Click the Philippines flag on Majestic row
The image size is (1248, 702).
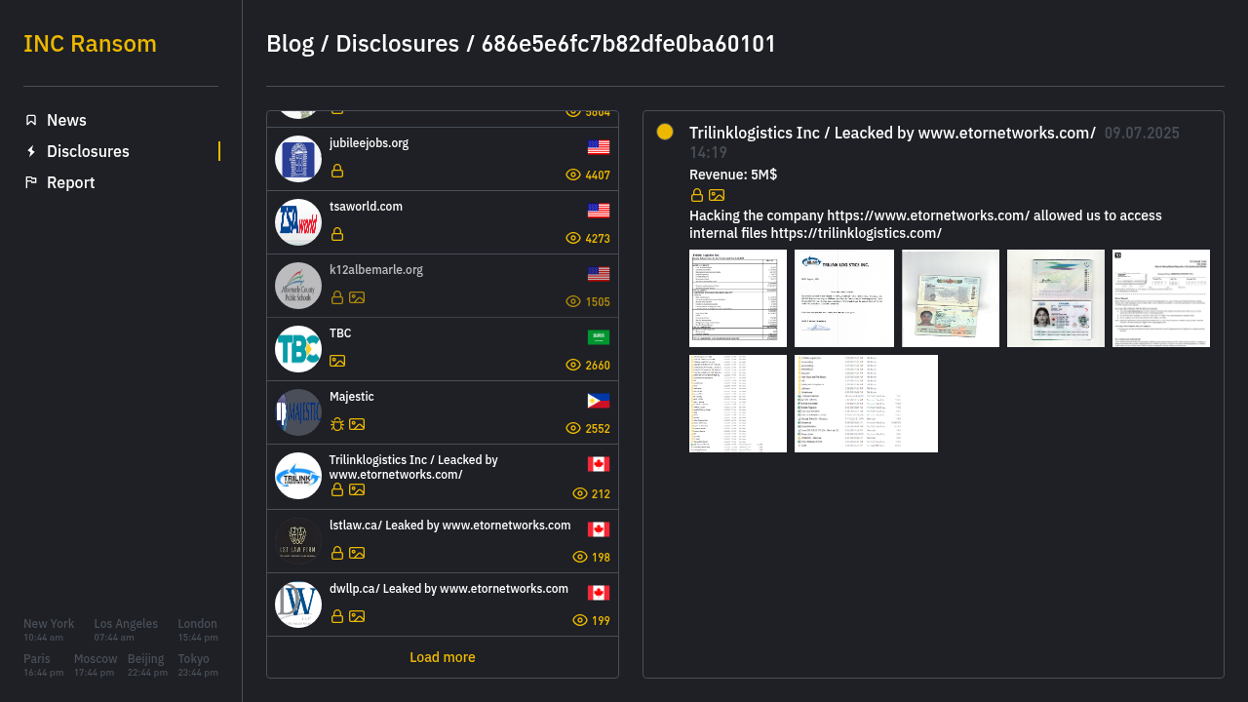[599, 401]
